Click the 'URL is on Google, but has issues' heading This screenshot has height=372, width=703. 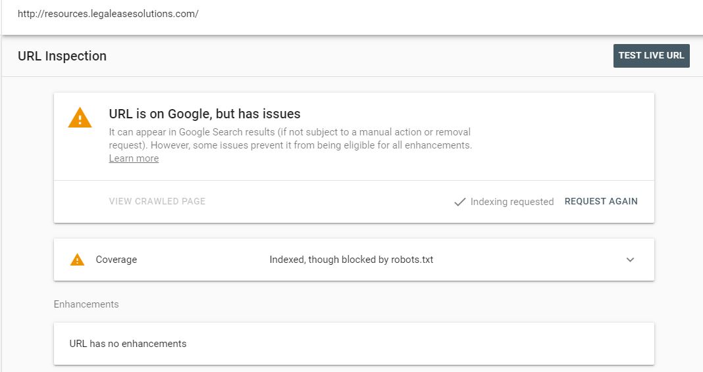pyautogui.click(x=205, y=114)
